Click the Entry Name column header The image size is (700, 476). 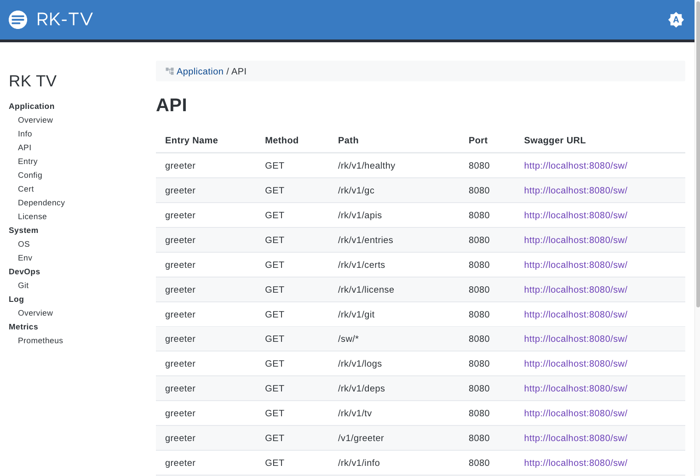coord(191,140)
